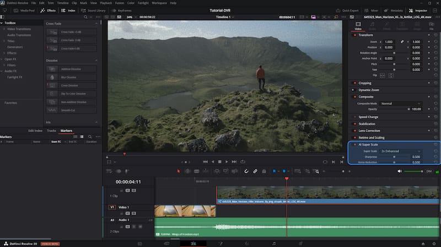
Task: Toggle the position lock padlock icon
Action: 264,171
